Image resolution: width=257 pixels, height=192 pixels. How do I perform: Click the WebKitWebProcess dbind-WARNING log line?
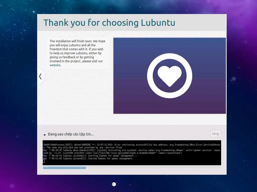pyautogui.click(x=132, y=146)
